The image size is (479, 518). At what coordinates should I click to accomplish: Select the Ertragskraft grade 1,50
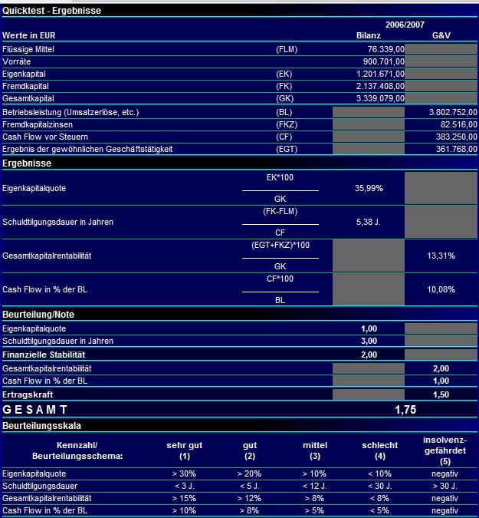click(441, 394)
